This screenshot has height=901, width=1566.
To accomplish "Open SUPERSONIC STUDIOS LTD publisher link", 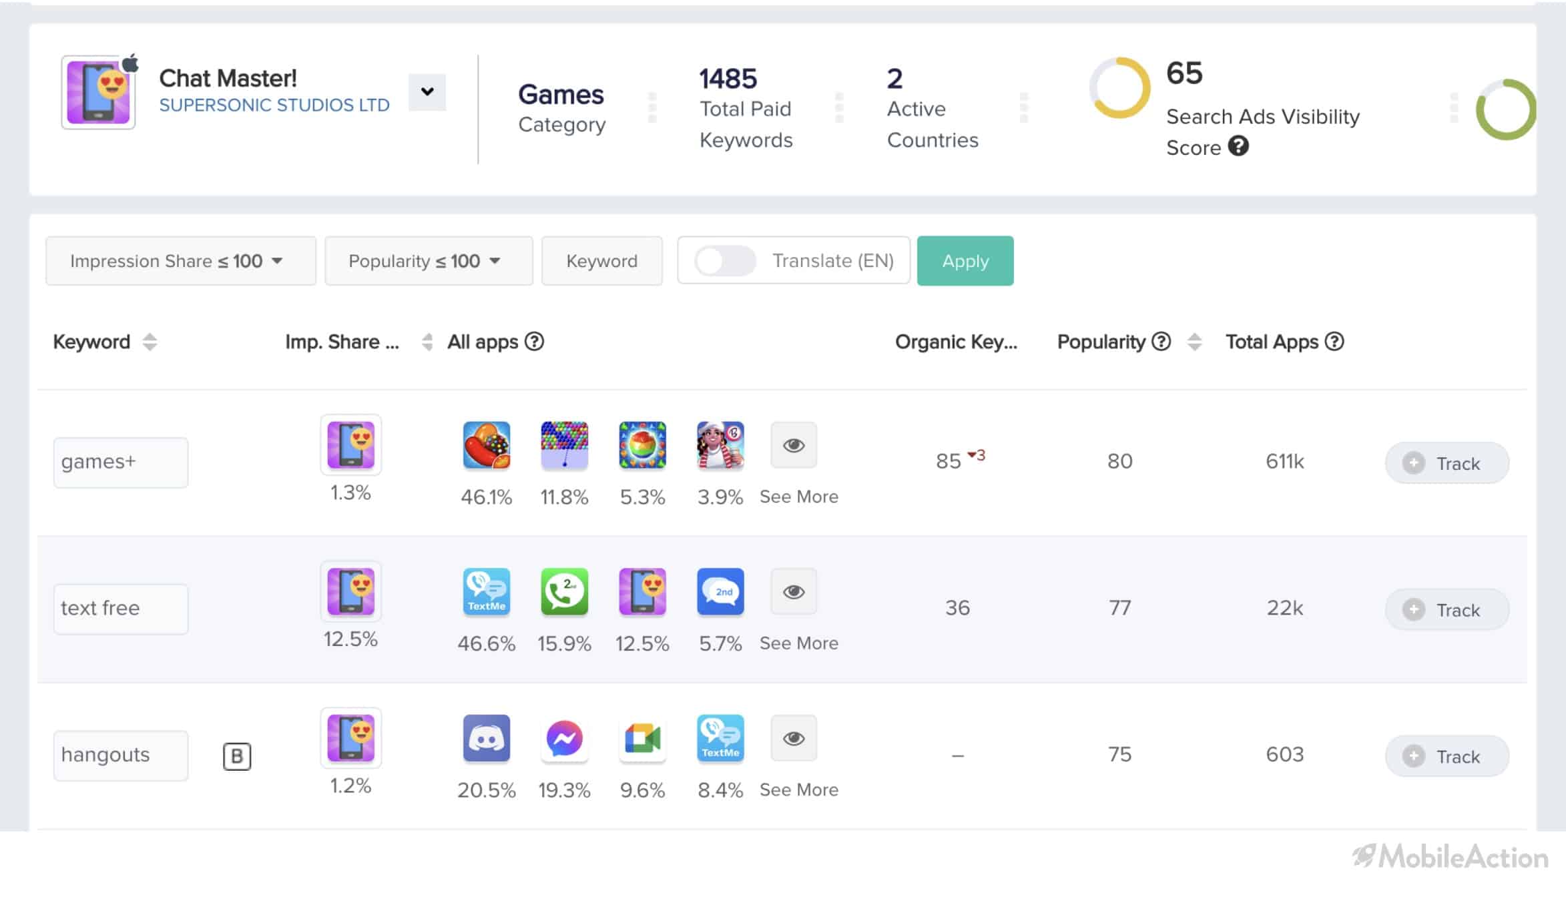I will tap(274, 105).
